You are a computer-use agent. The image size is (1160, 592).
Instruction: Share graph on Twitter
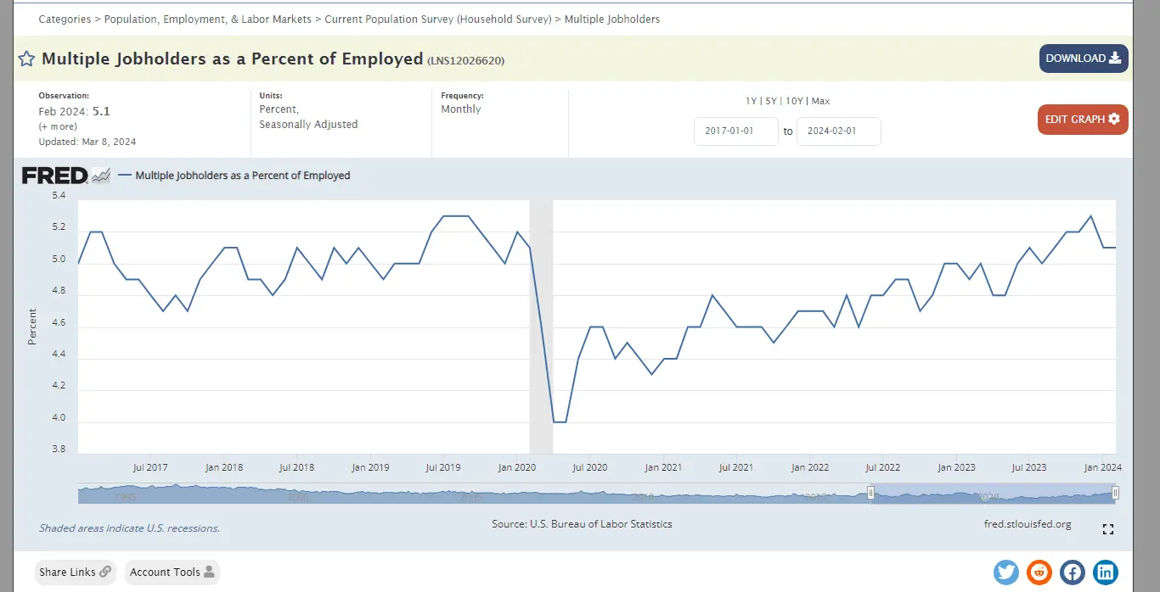[1006, 572]
